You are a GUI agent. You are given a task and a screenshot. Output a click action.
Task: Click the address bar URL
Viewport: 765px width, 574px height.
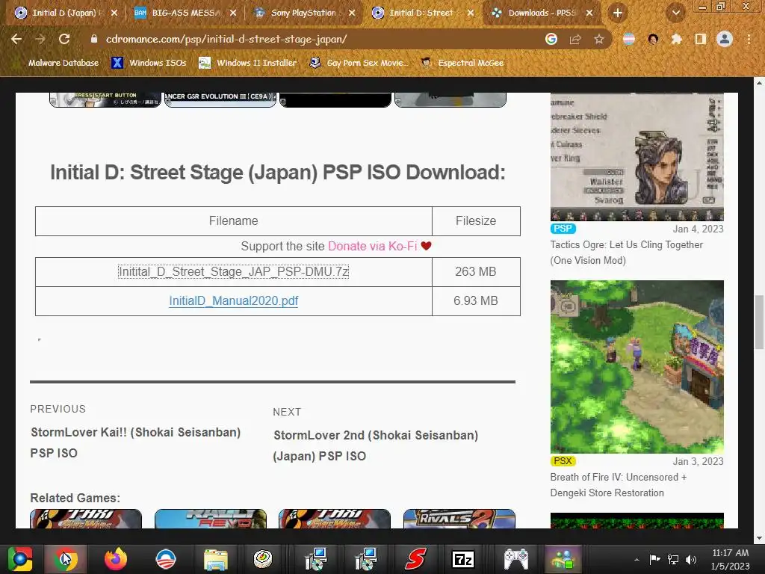226,39
